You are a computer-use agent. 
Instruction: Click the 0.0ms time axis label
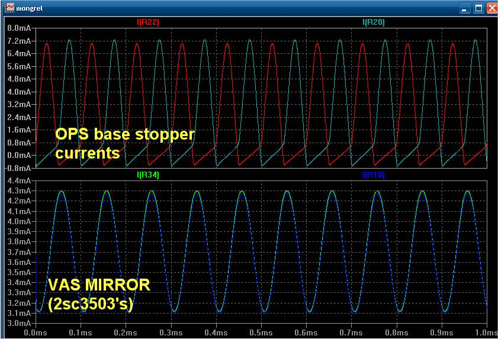pos(36,332)
